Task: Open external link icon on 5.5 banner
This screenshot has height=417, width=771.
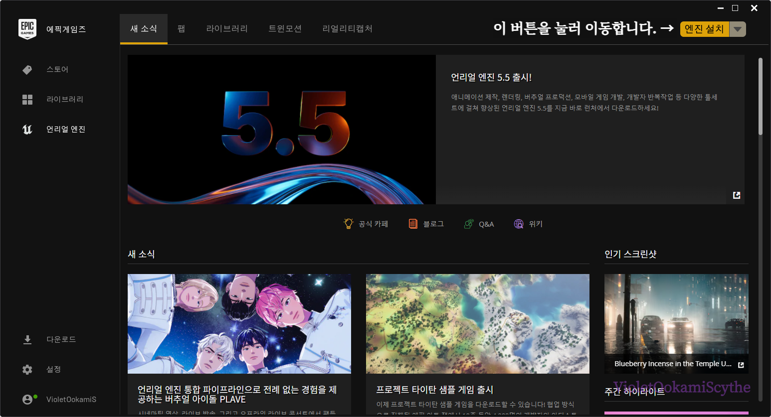Action: [737, 195]
